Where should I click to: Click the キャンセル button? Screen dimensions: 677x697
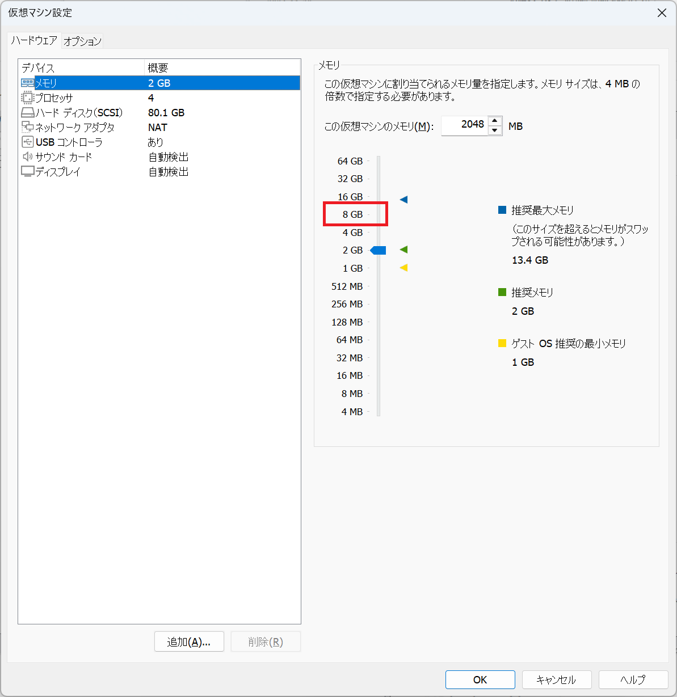tap(556, 679)
